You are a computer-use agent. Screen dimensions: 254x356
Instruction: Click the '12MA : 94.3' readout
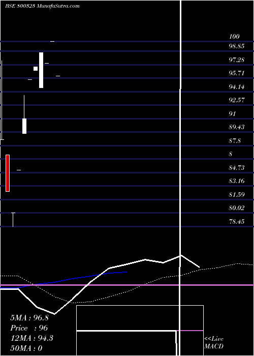click(31, 338)
